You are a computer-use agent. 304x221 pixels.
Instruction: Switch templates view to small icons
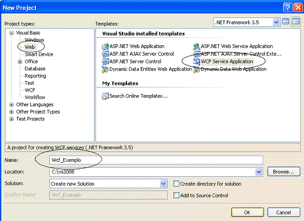click(x=296, y=22)
